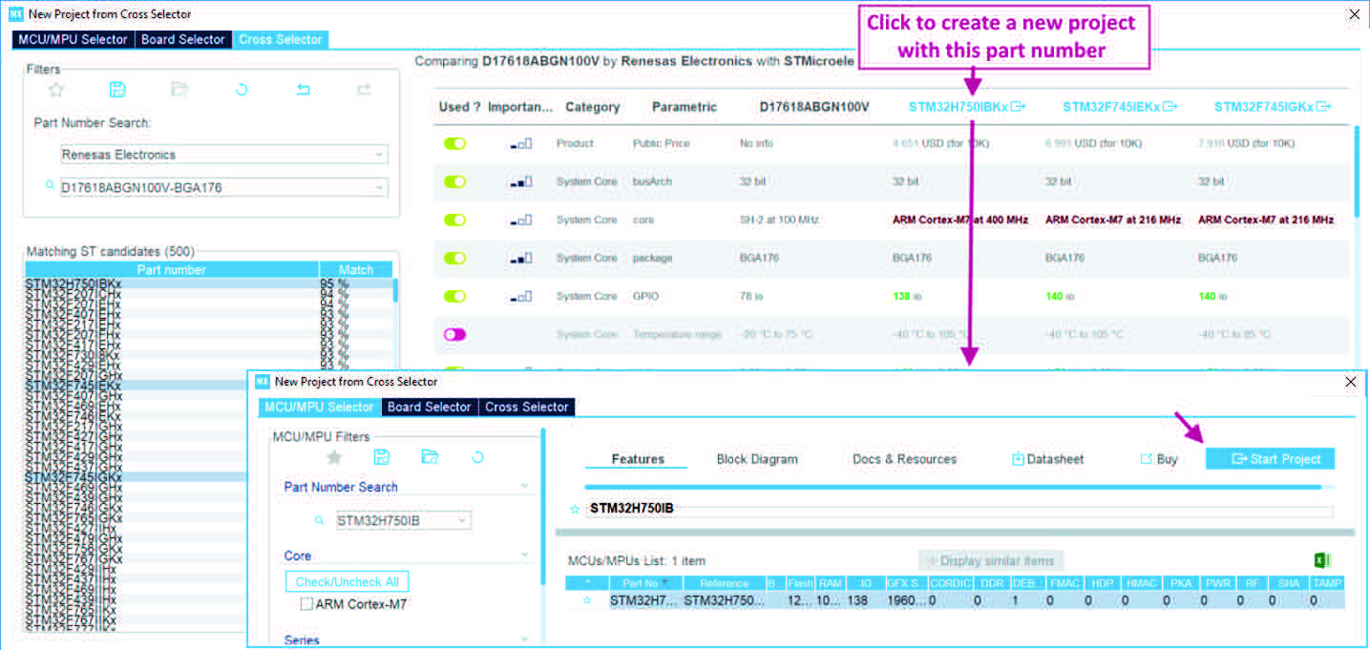Image resolution: width=1370 pixels, height=650 pixels.
Task: Click the Reference column header in MCUs list
Action: 725,583
